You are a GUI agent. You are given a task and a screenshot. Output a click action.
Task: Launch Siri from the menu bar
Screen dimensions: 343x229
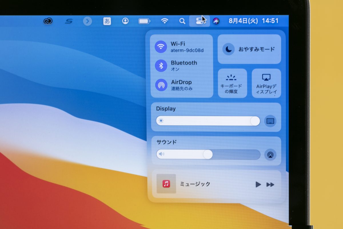(x=216, y=21)
